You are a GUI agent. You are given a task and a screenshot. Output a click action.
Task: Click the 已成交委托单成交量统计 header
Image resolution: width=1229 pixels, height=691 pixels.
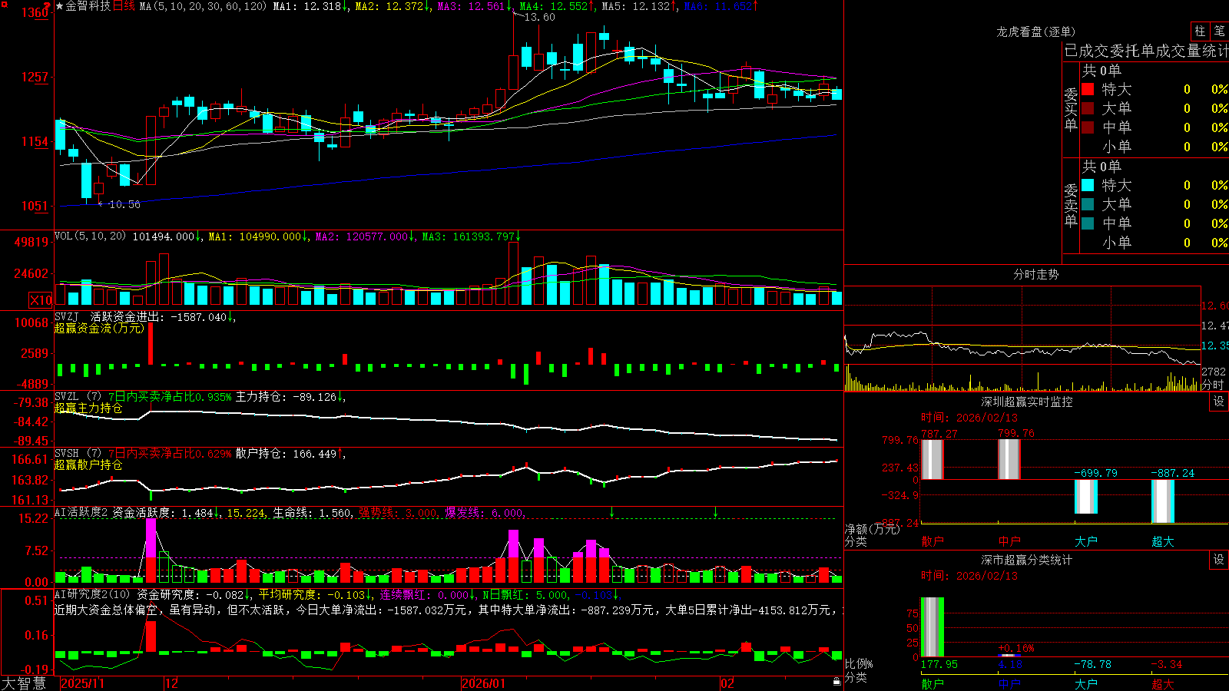click(1146, 51)
